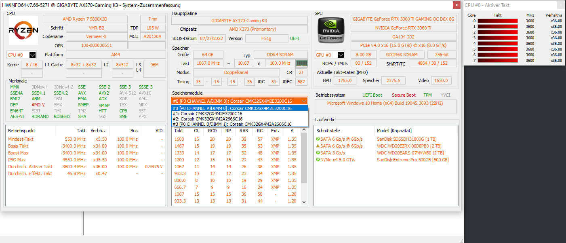Viewport: 566px width, 243px height.
Task: Click the Durchsch. Effekt. Takt row
Action: pos(86,173)
